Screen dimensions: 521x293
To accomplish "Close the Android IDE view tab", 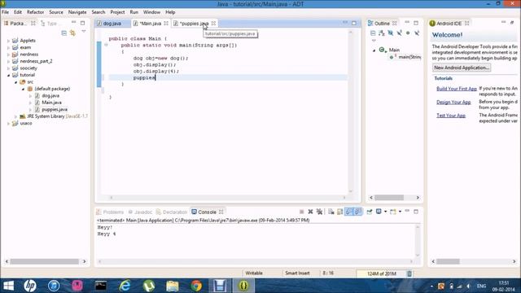I will pos(466,24).
